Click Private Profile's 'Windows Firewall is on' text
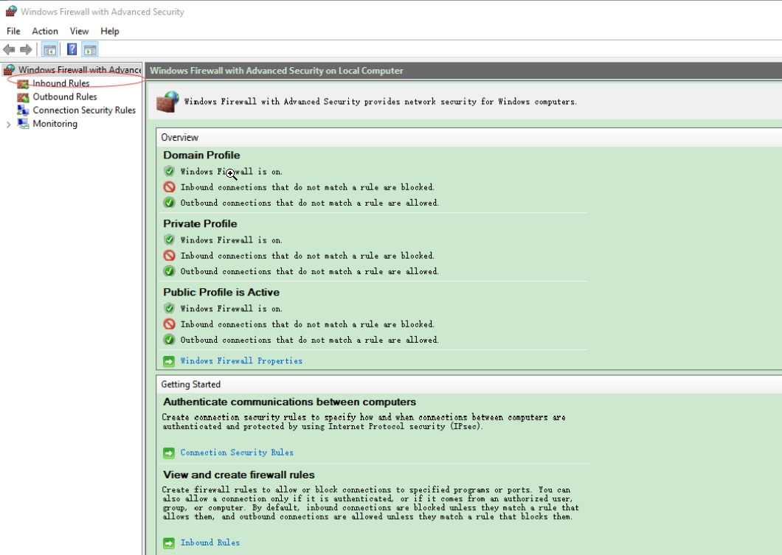Viewport: 782px width, 555px height. (x=232, y=240)
